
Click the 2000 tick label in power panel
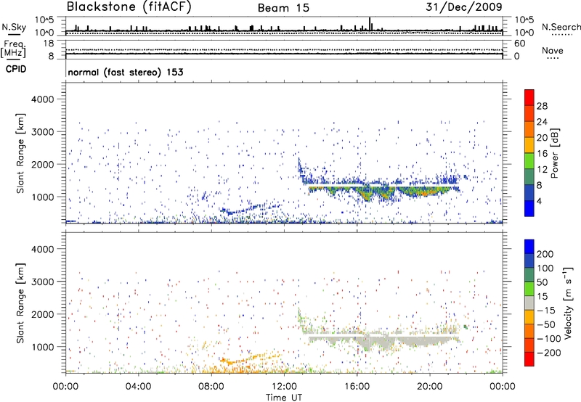[x=42, y=164]
